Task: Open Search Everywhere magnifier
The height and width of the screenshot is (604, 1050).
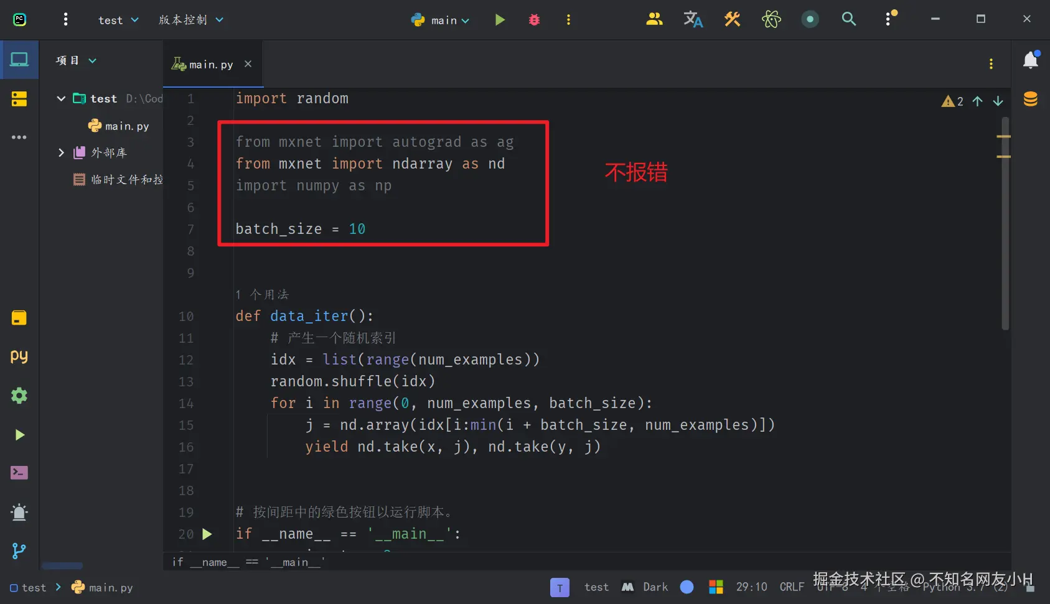Action: [x=849, y=19]
